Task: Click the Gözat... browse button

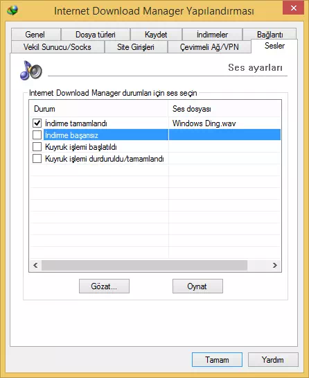Action: point(104,286)
